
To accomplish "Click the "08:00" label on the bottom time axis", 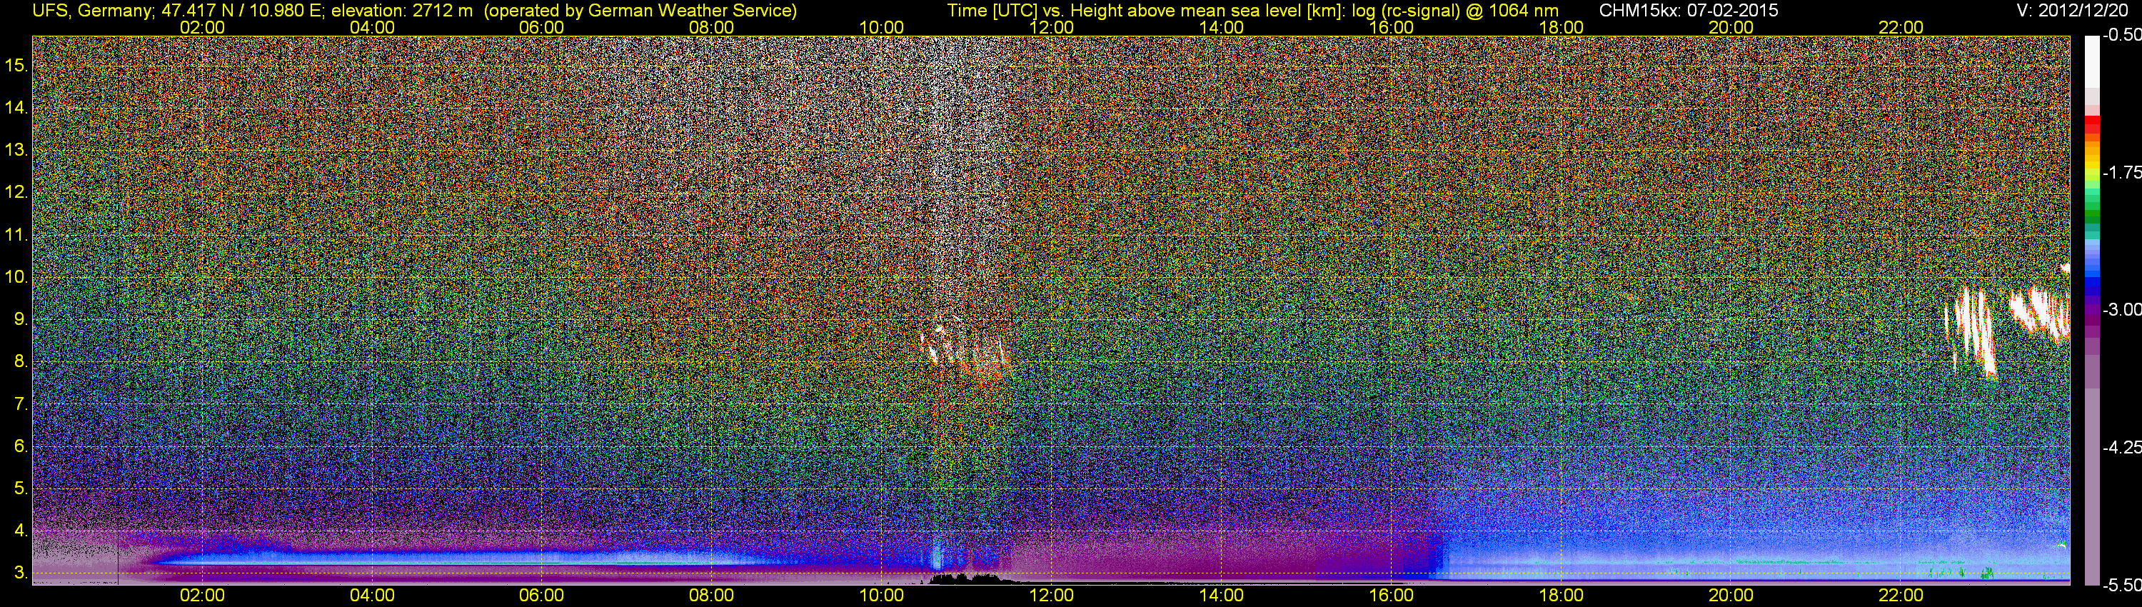I will pos(712,596).
